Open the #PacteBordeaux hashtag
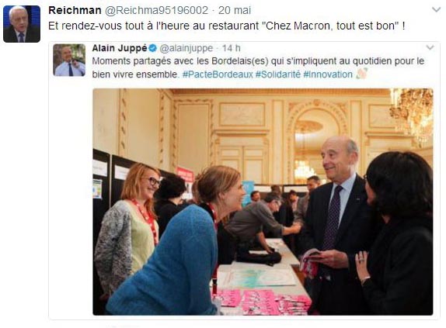 tap(218, 74)
